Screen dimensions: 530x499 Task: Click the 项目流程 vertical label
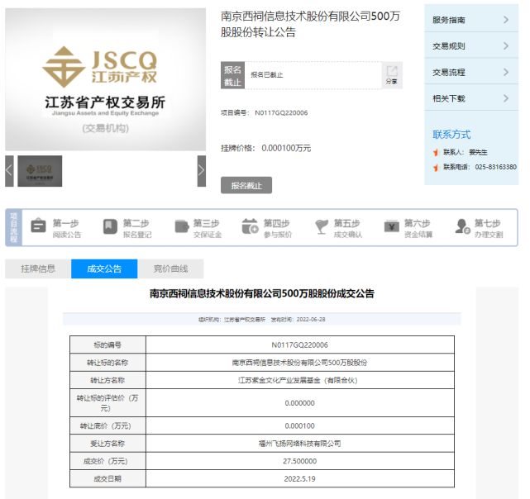14,227
